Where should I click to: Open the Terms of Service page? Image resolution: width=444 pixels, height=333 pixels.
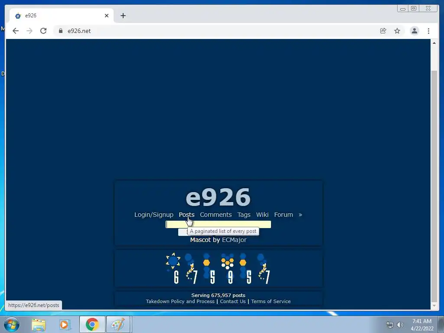coord(271,301)
